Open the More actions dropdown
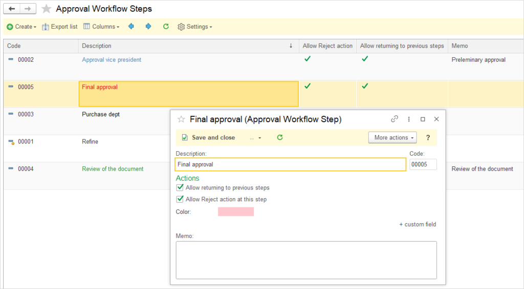The width and height of the screenshot is (524, 289). (392, 137)
